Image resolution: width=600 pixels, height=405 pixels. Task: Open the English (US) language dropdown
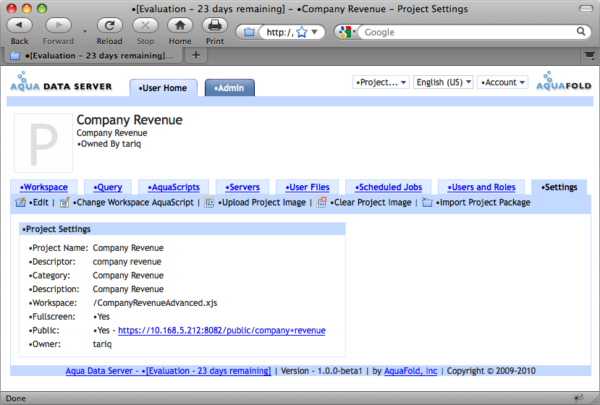pyautogui.click(x=443, y=82)
